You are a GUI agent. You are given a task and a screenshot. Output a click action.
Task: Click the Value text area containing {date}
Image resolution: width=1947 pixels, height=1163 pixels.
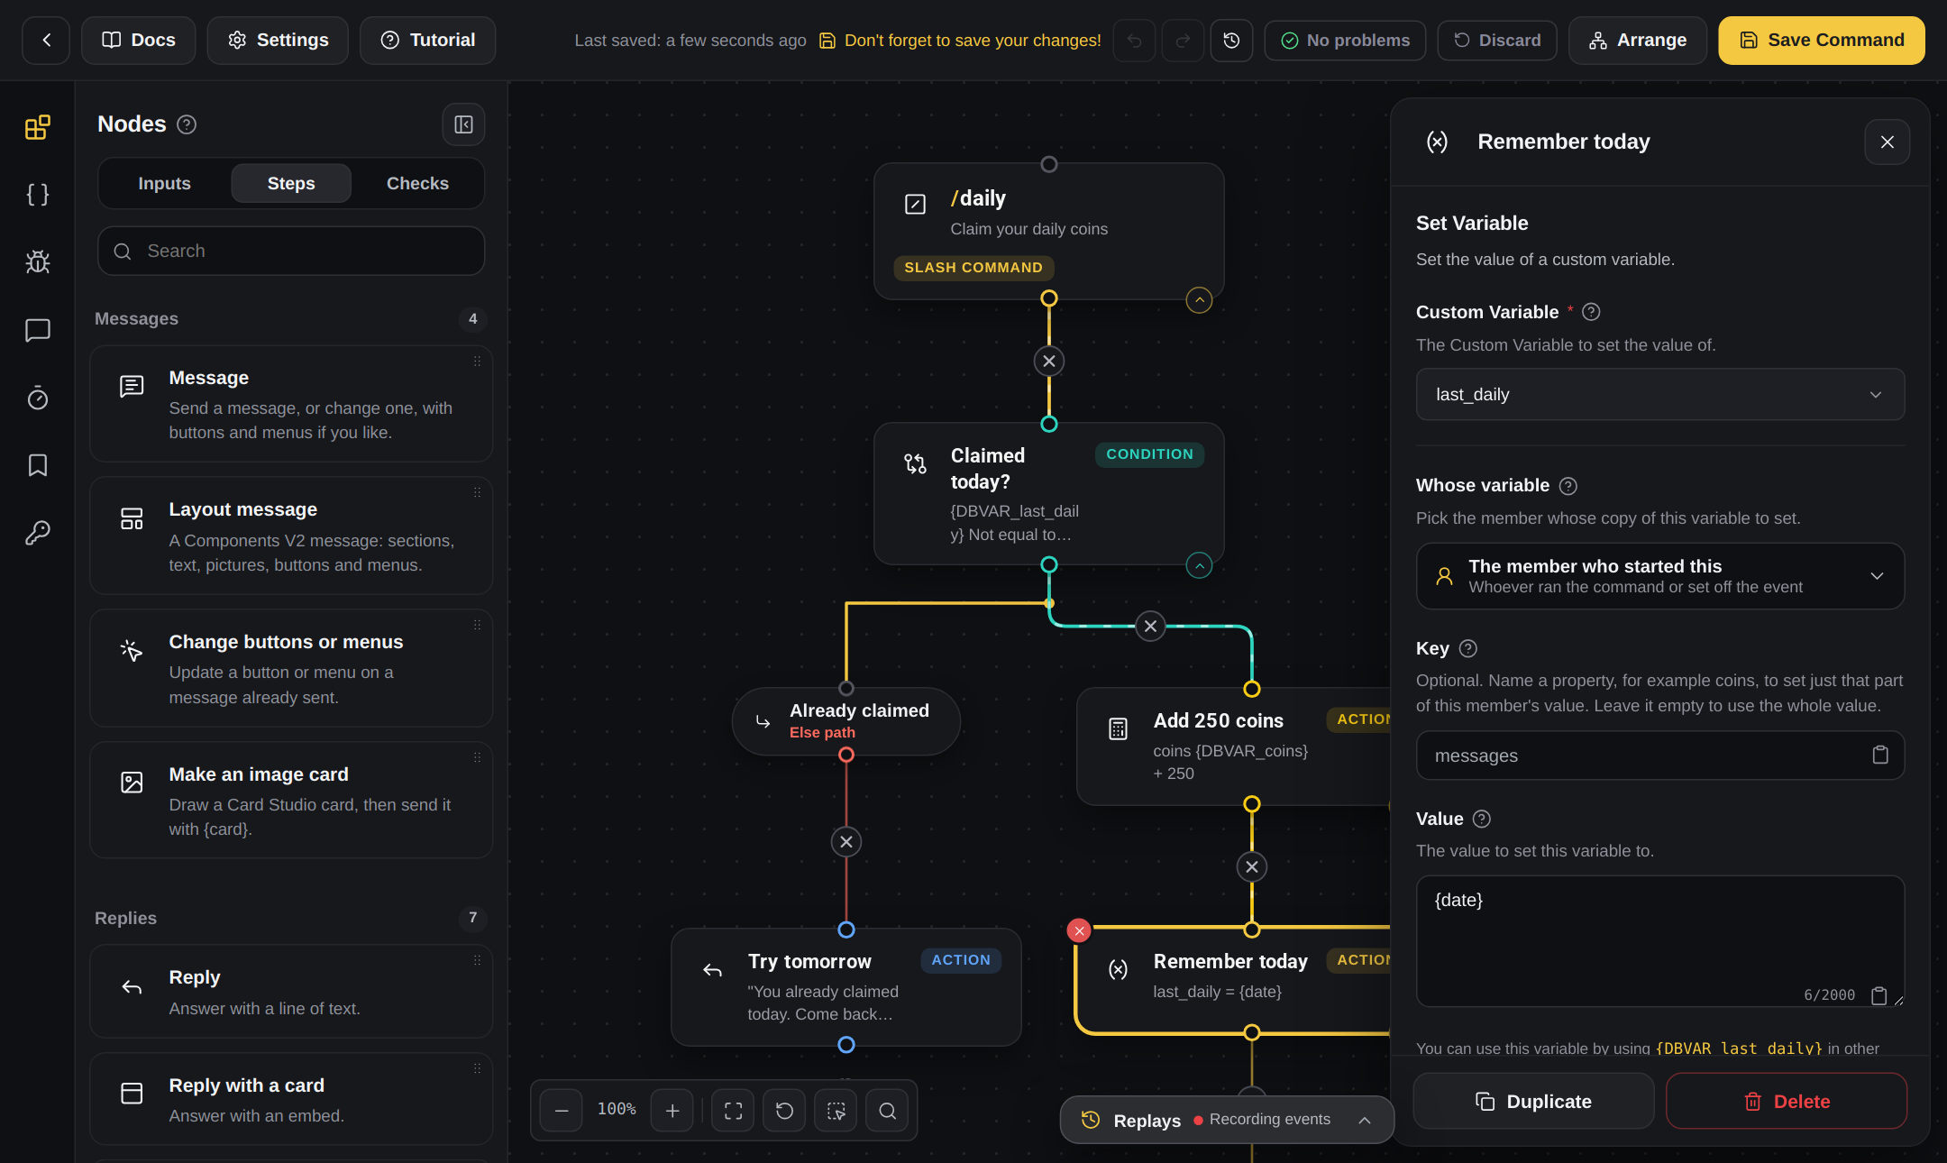[1659, 940]
